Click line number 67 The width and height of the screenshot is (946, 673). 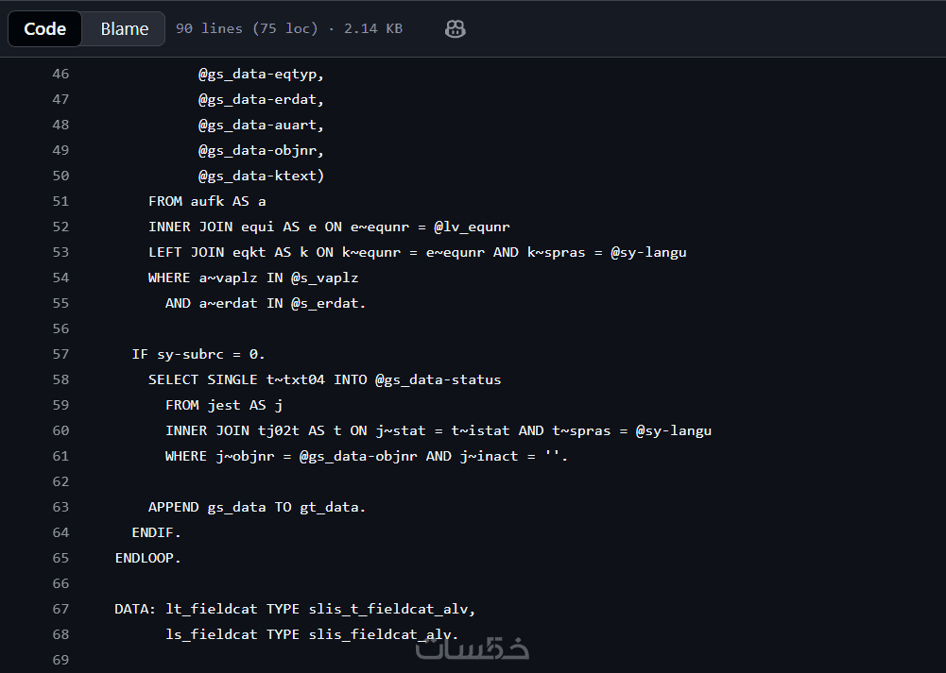pyautogui.click(x=60, y=609)
